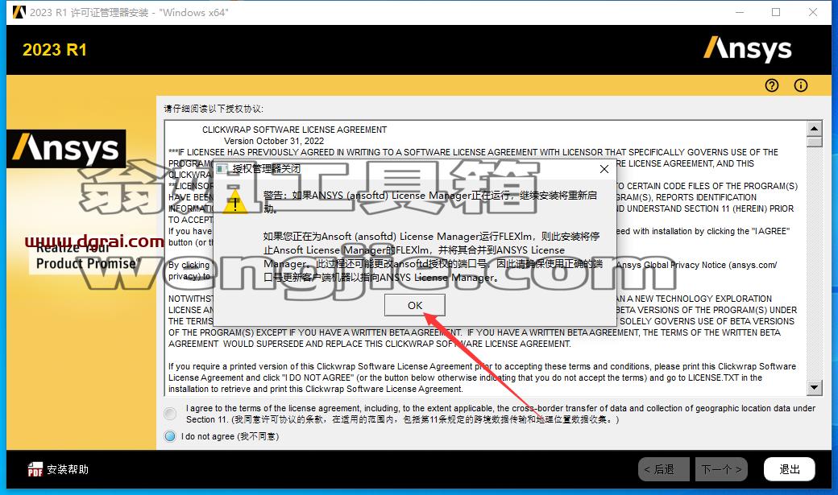Click the 退出 exit button
838x495 pixels.
[790, 469]
